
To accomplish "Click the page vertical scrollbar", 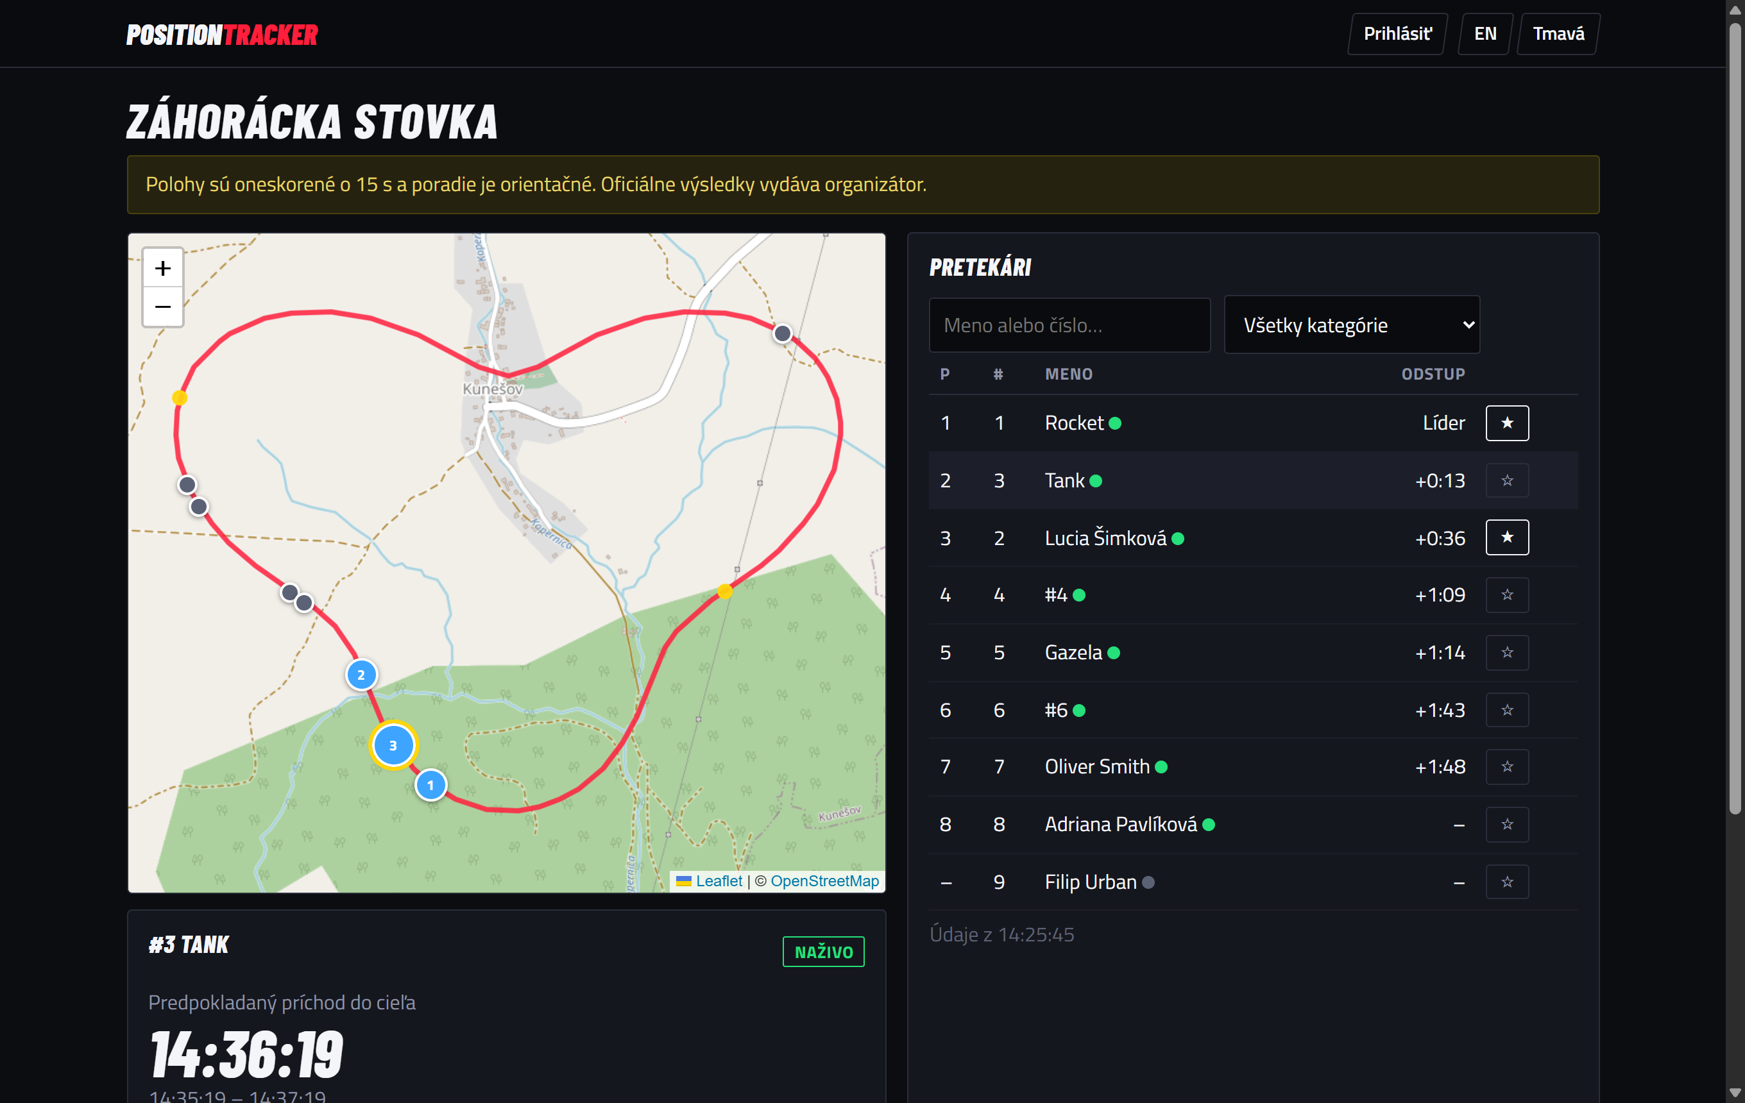I will [1735, 420].
